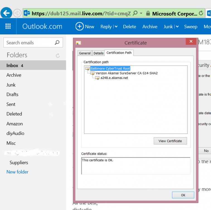The image size is (211, 210).
Task: Click Archive in the toolbar
Action: coord(150,27)
